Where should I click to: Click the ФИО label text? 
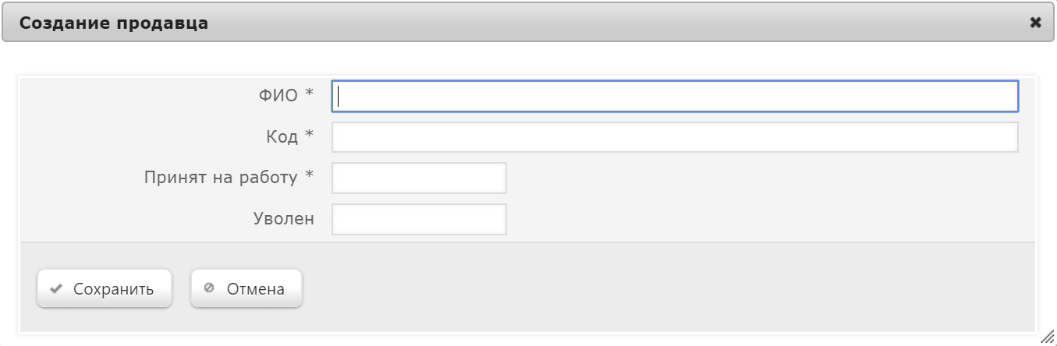278,95
